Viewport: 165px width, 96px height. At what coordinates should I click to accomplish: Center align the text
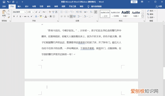[x=65, y=16]
